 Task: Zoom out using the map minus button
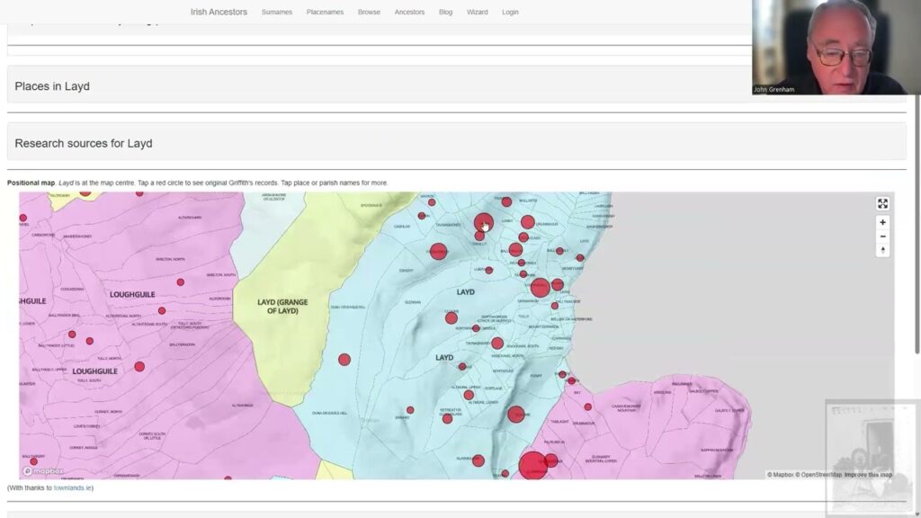pos(882,237)
